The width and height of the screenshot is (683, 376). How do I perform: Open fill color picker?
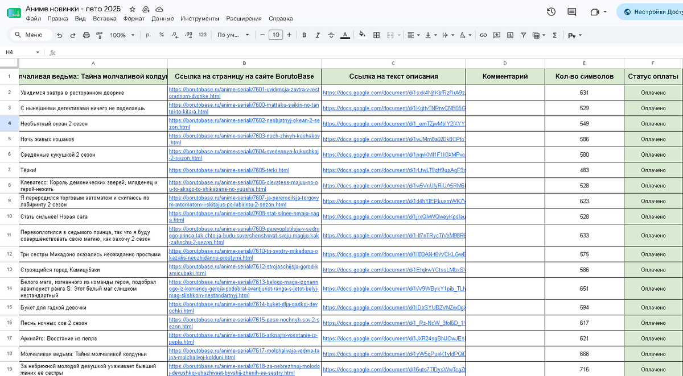tap(362, 35)
